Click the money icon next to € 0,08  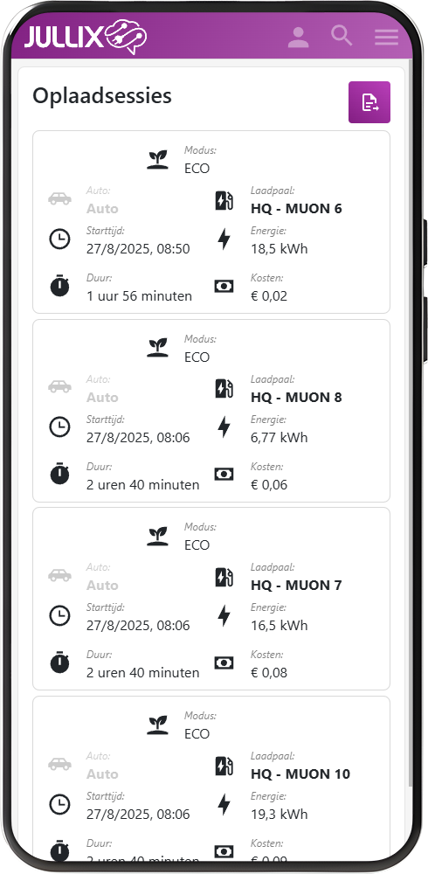click(x=224, y=662)
